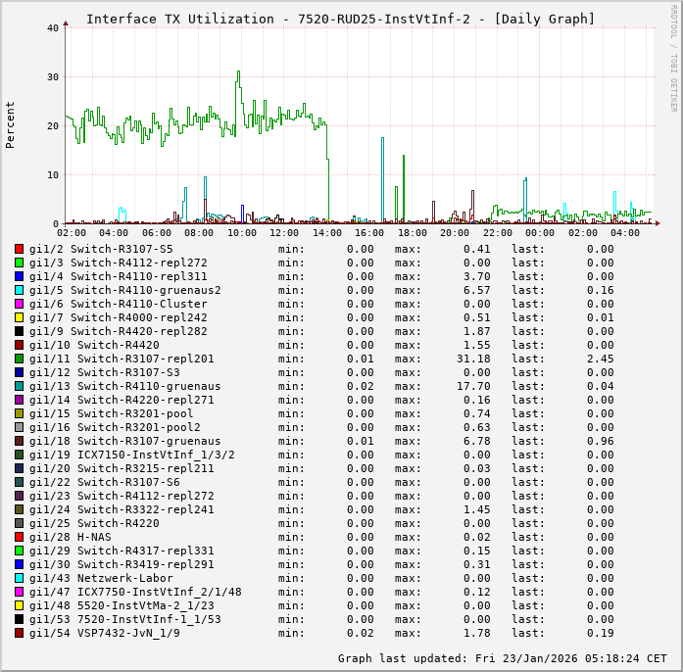Click the Percent y-axis label

point(11,124)
